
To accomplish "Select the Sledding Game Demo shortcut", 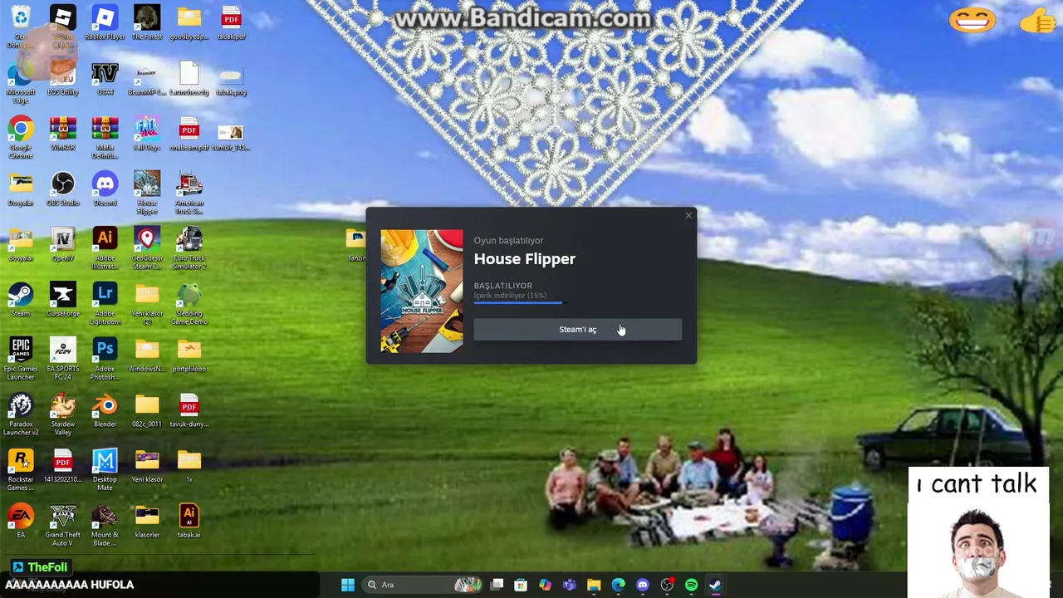I will click(x=189, y=304).
